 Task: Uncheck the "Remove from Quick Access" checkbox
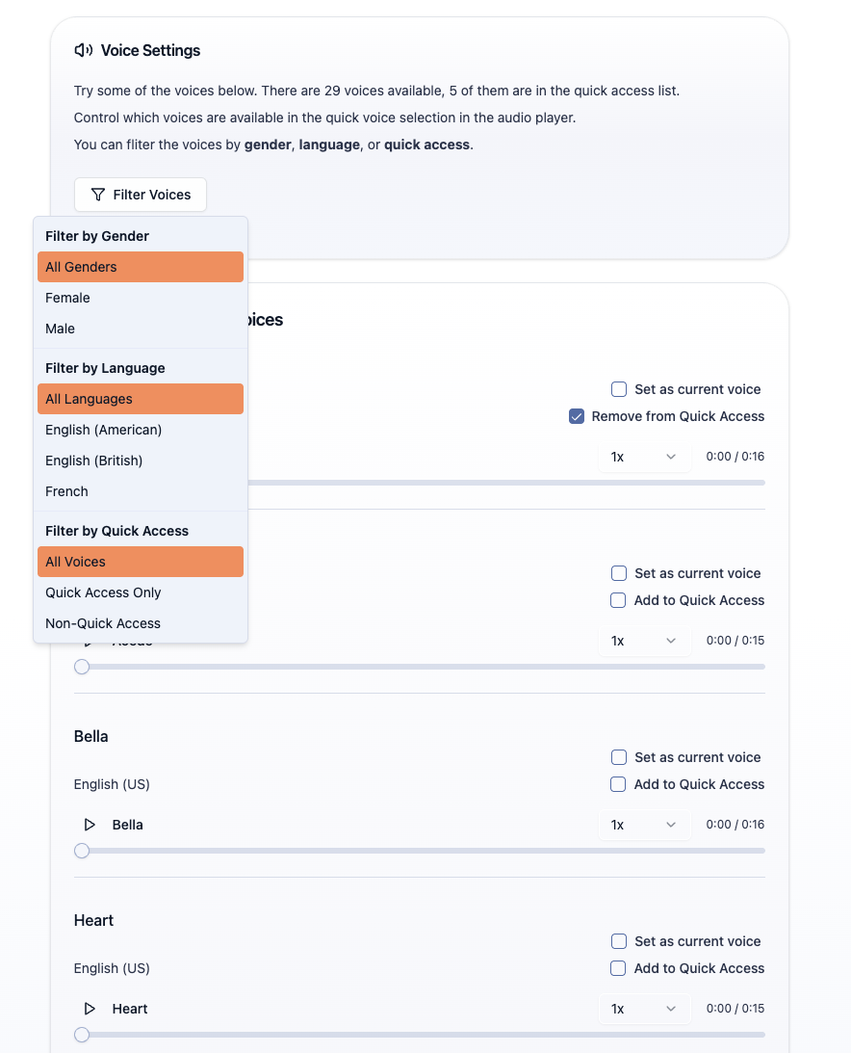coord(577,416)
